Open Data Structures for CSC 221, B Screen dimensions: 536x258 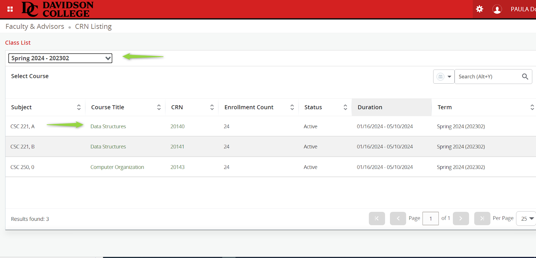[x=108, y=147]
